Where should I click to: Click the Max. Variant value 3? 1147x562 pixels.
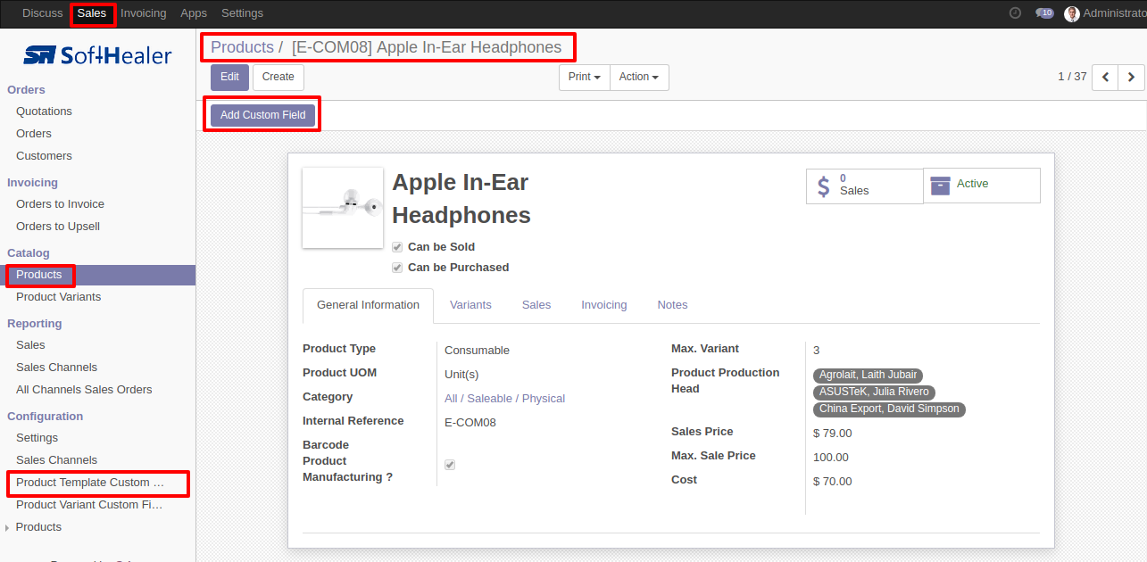[x=817, y=351]
